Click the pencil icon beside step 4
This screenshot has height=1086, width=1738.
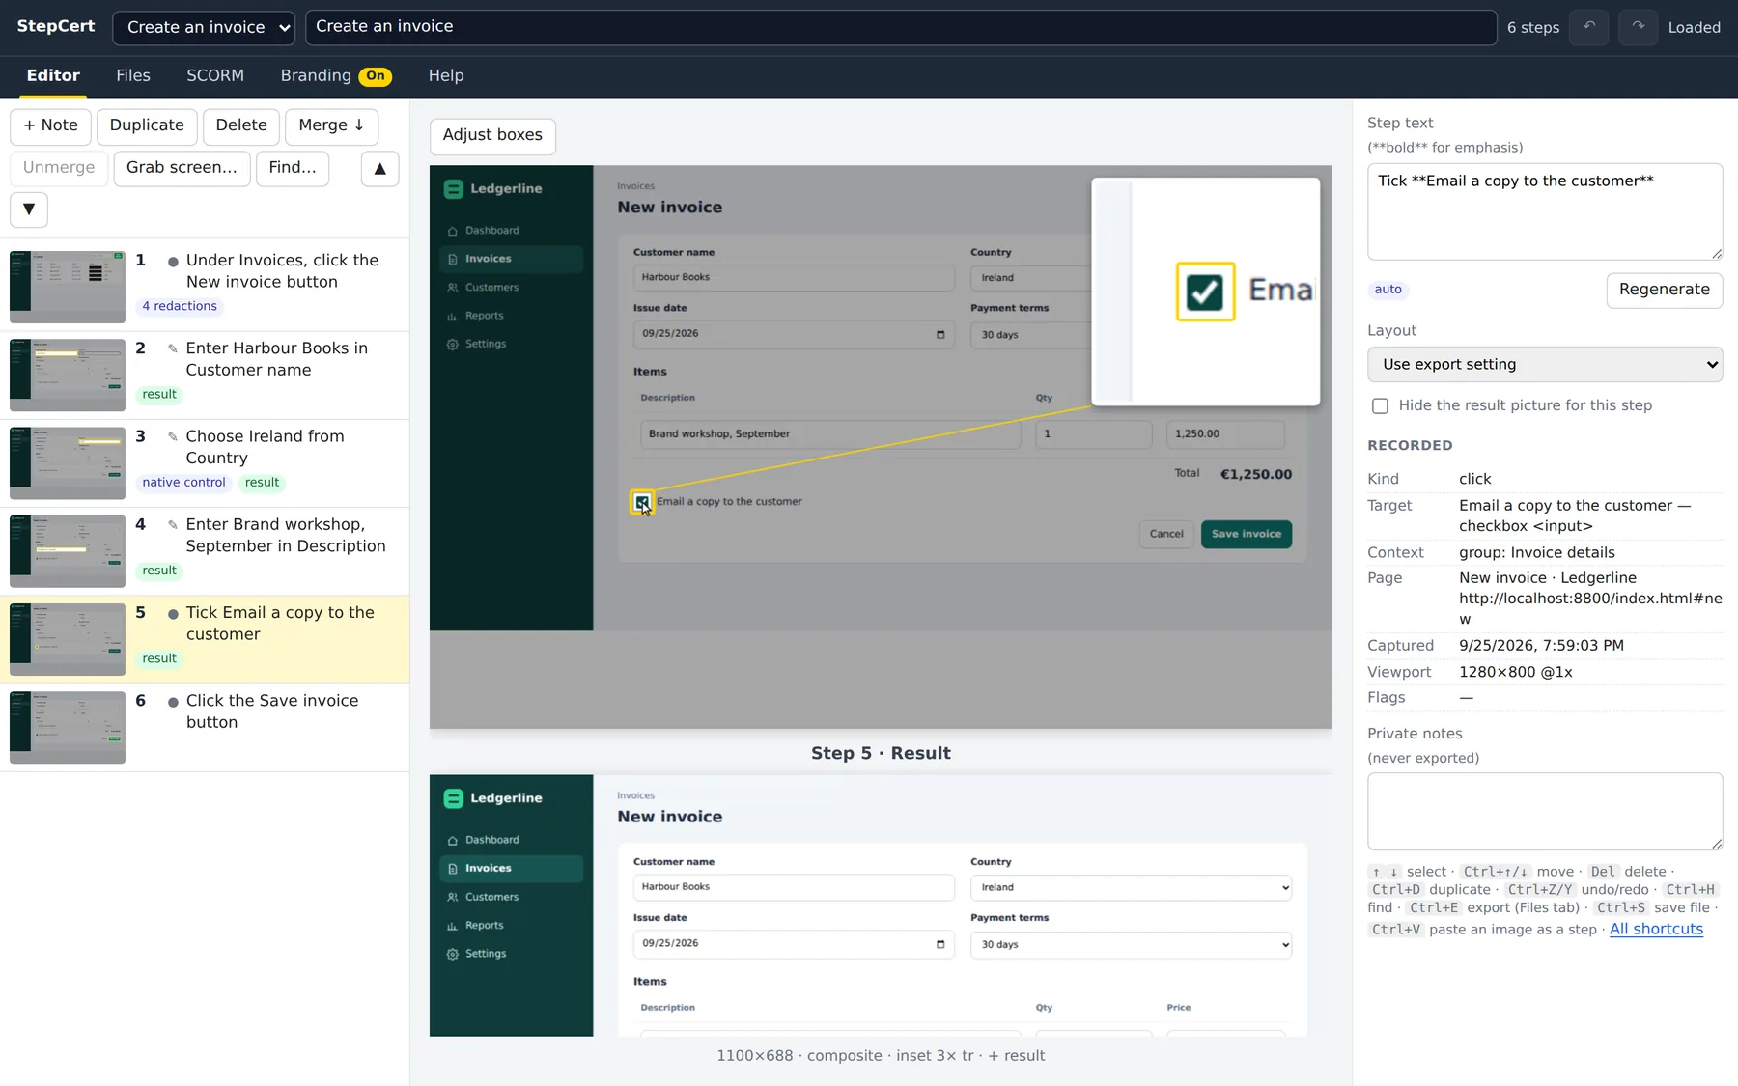pyautogui.click(x=173, y=524)
